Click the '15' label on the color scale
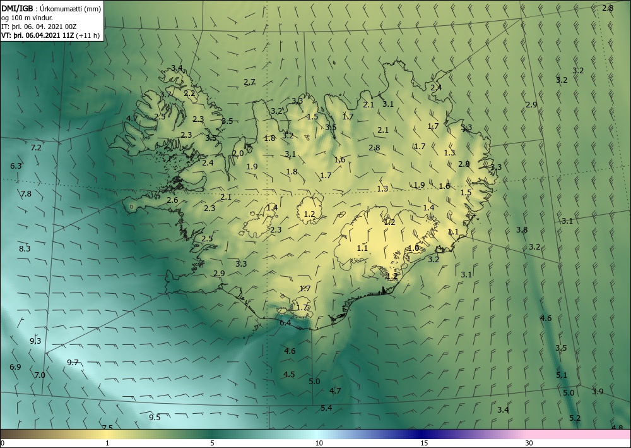 [424, 443]
